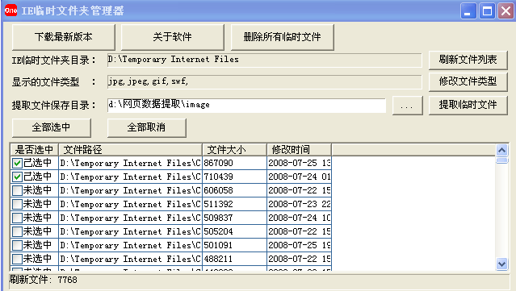516x291 pixels.
Task: Close the IE临时文件夹管理器 window
Action: pyautogui.click(x=506, y=10)
